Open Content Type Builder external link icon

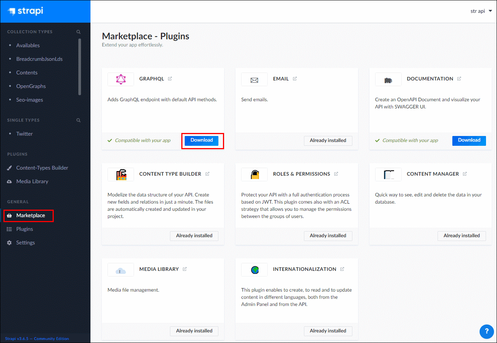207,174
